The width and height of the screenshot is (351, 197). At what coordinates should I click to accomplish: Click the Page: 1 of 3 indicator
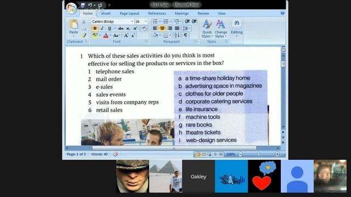point(76,154)
